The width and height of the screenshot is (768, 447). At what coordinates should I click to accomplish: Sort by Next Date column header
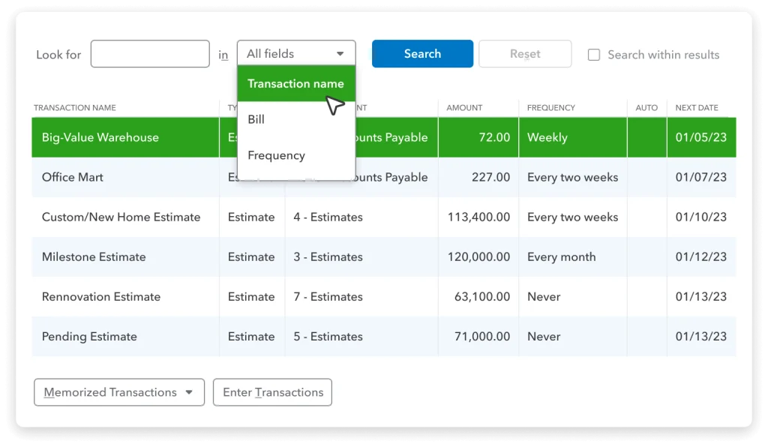(x=697, y=108)
